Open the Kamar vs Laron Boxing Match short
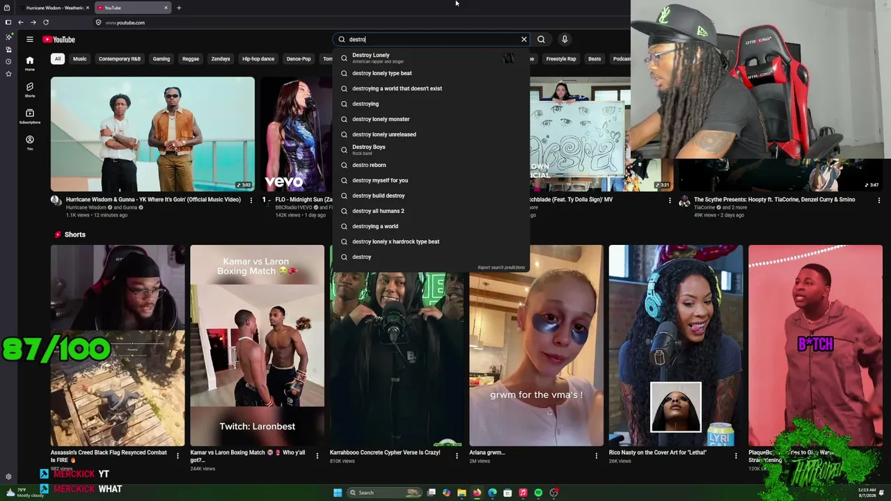 [x=257, y=345]
